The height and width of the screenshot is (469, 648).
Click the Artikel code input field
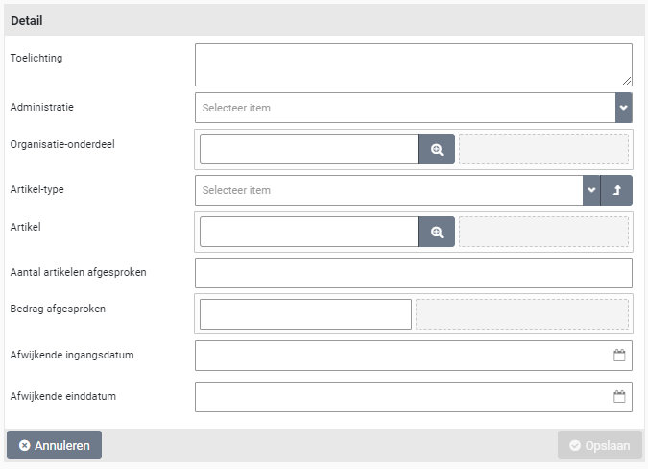coord(308,233)
